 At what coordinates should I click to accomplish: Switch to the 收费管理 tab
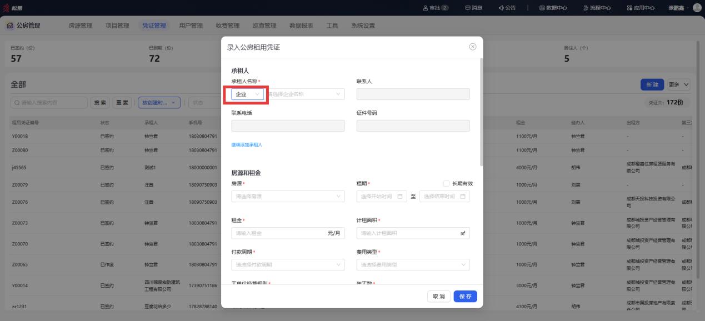tap(228, 26)
